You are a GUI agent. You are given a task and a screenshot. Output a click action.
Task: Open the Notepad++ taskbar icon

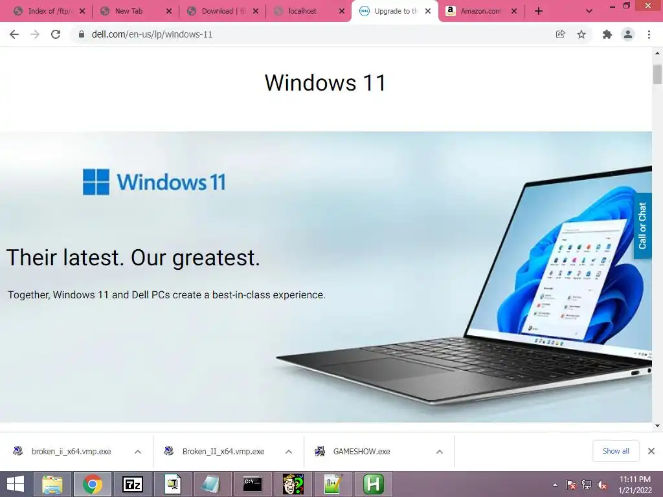[x=332, y=484]
